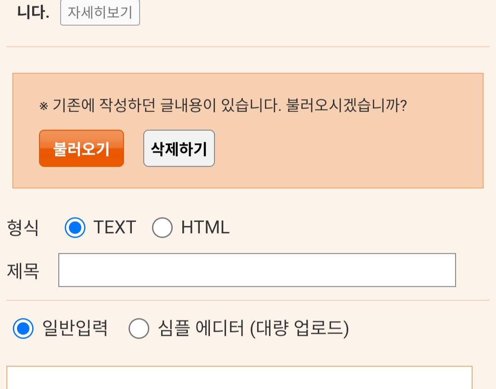The image size is (496, 389).
Task: Click the 형식 field label
Action: click(23, 228)
